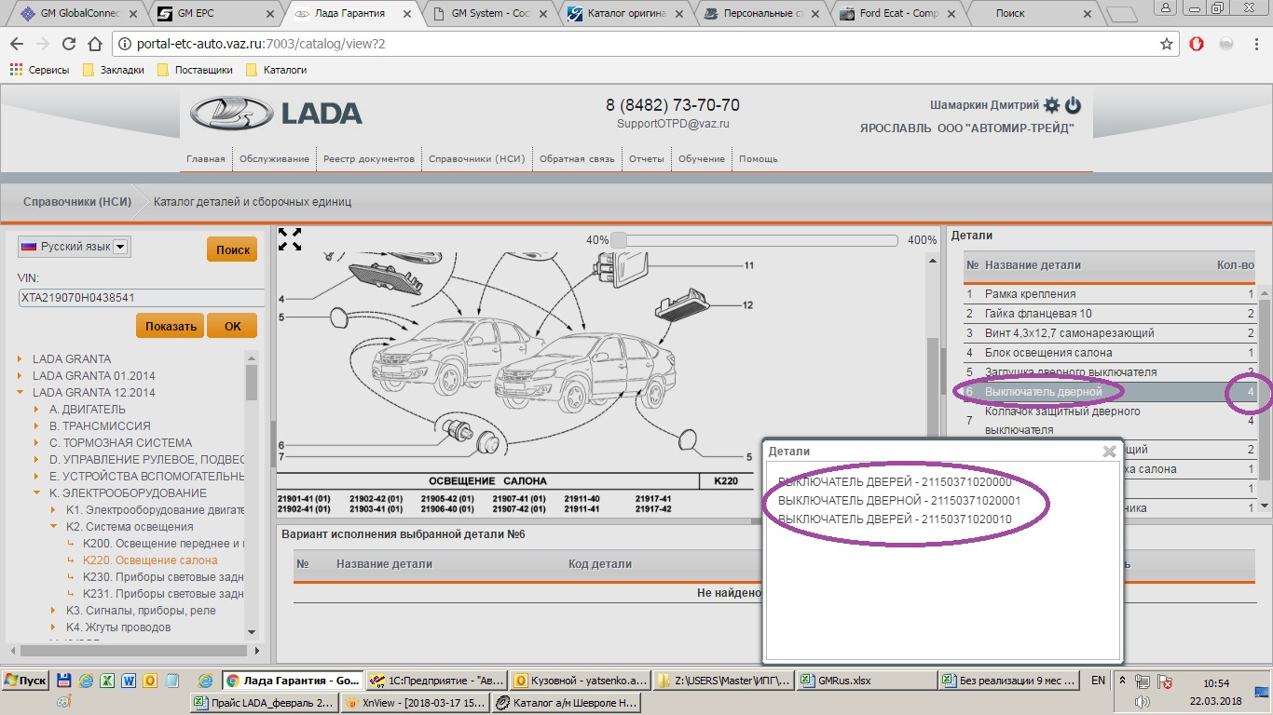Open the Обслуживание menu item
Viewport: 1273px width, 715px height.
(x=274, y=159)
